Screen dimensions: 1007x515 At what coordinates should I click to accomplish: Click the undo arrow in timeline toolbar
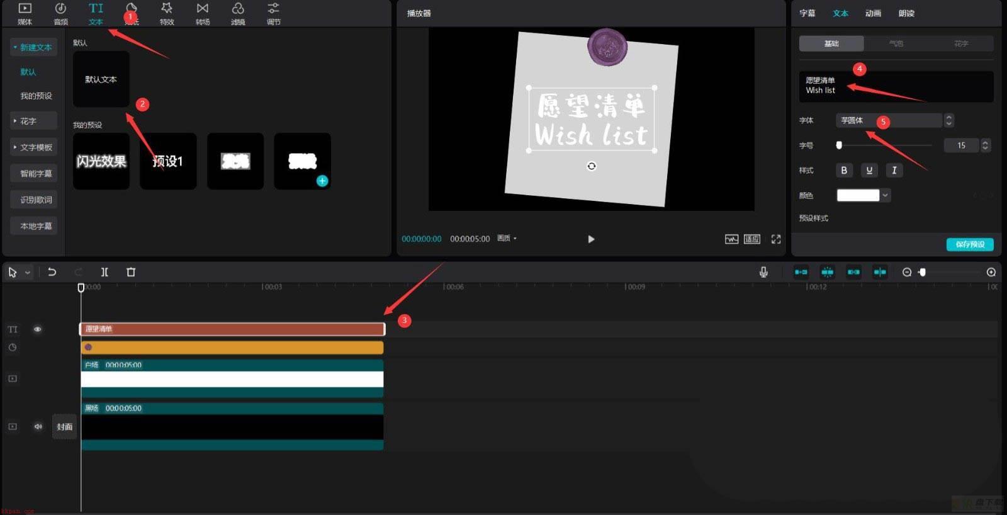click(52, 272)
